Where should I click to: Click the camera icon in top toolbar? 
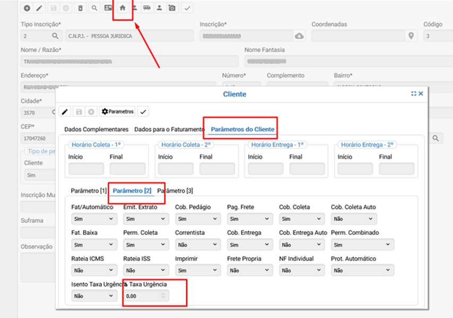[x=172, y=8]
